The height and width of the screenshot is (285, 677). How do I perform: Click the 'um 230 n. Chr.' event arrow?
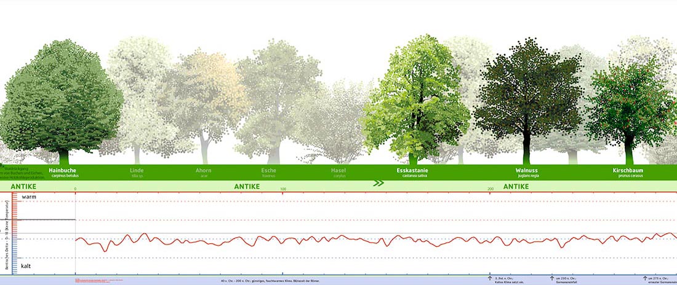coord(551,278)
